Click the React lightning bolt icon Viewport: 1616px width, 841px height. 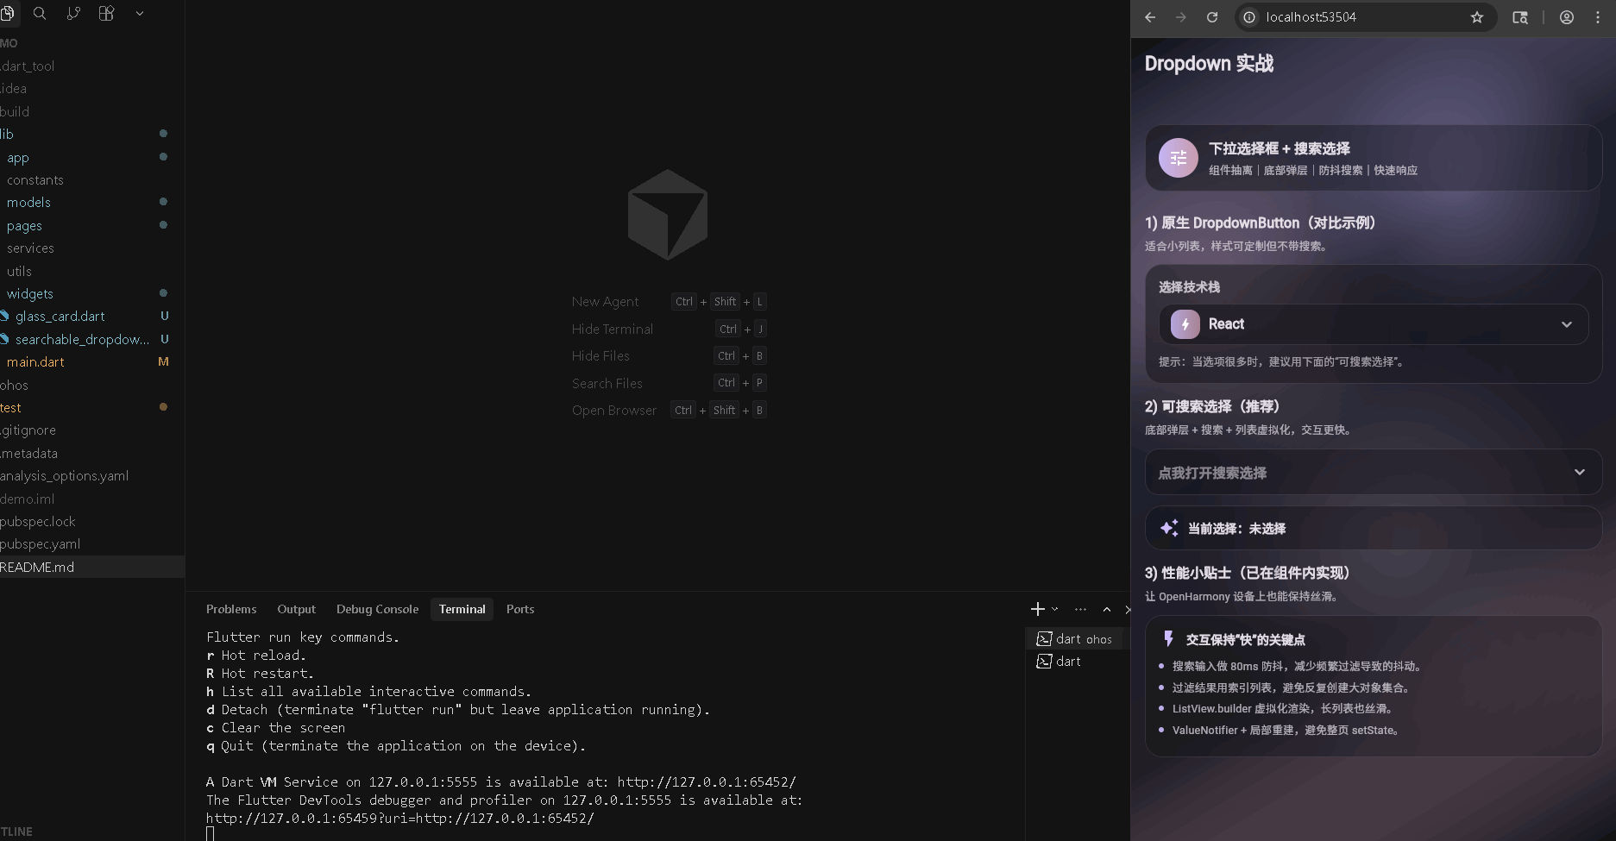(x=1185, y=324)
